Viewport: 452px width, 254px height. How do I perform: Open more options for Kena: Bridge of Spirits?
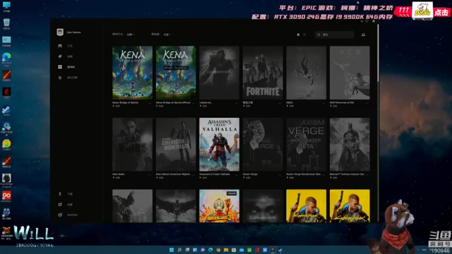point(150,103)
